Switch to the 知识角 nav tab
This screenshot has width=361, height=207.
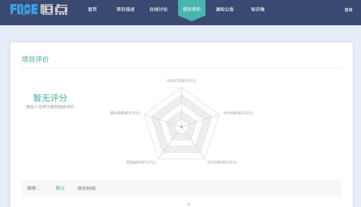(x=258, y=9)
